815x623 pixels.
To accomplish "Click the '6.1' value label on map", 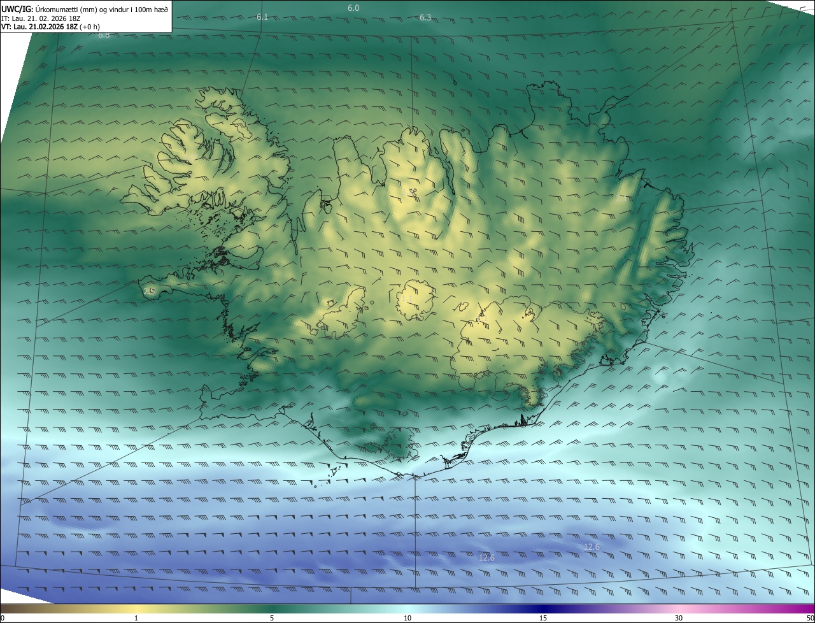I will coord(262,17).
